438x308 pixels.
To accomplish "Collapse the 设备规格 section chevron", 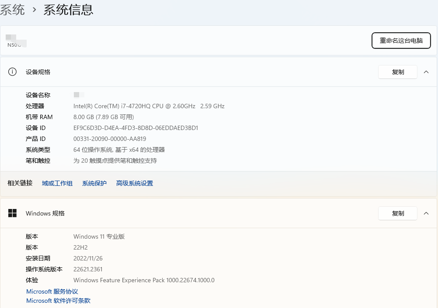I will 426,72.
